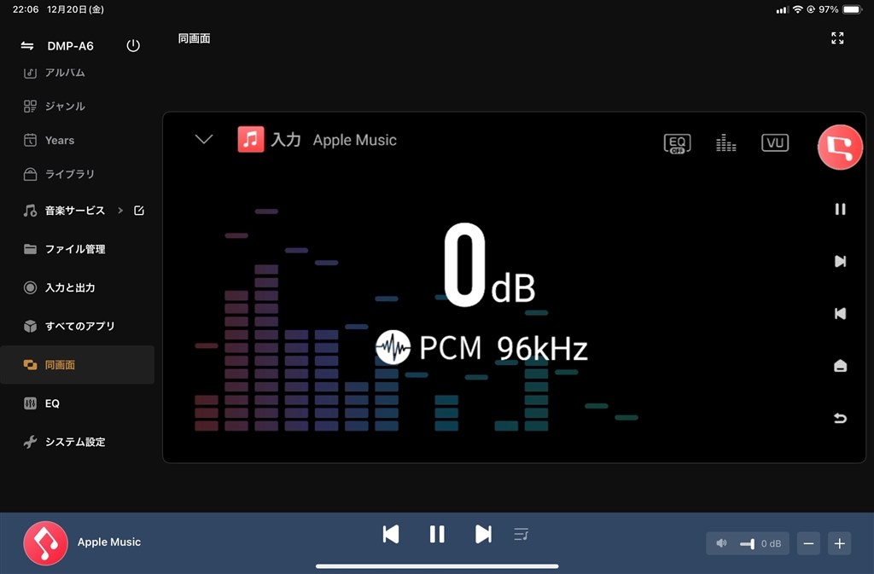Viewport: 874px width, 574px height.
Task: Collapse the now-playing panel with the chevron
Action: coord(204,139)
